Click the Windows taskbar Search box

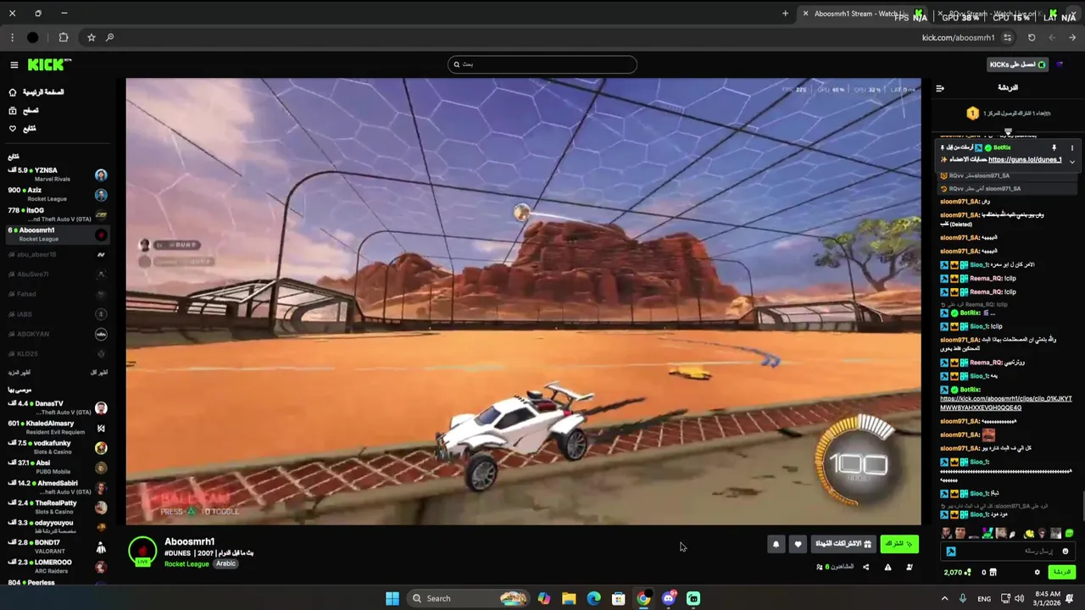point(467,598)
